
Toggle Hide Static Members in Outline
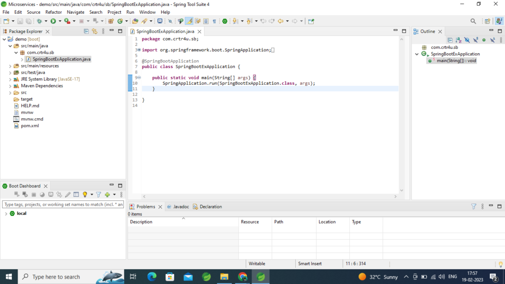pyautogui.click(x=475, y=40)
